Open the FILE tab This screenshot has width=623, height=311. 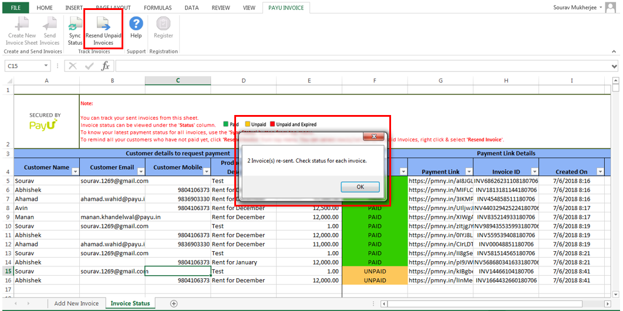pos(16,8)
